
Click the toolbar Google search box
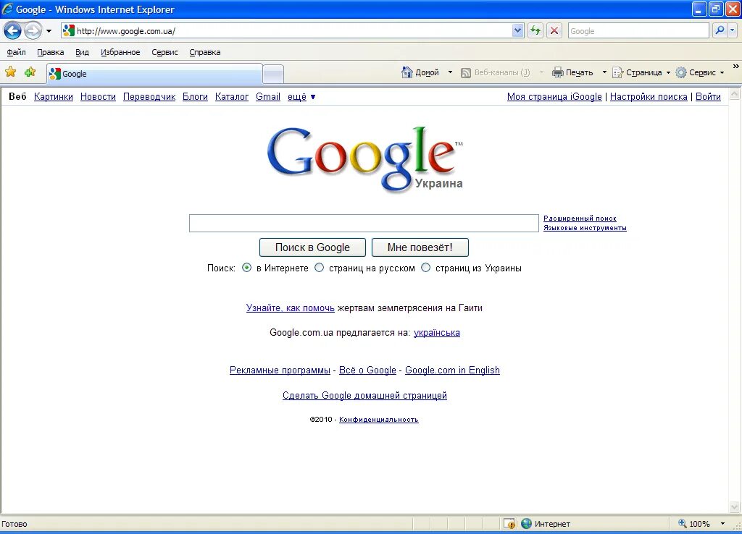(x=638, y=31)
